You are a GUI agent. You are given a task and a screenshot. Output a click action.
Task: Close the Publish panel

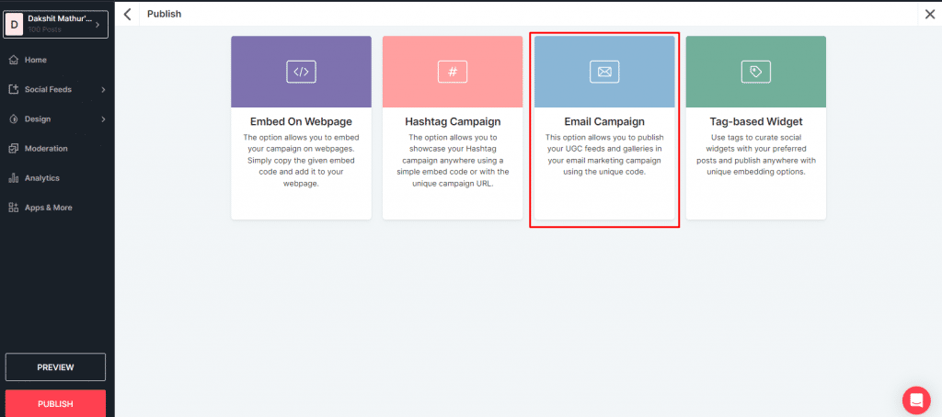[x=929, y=14]
